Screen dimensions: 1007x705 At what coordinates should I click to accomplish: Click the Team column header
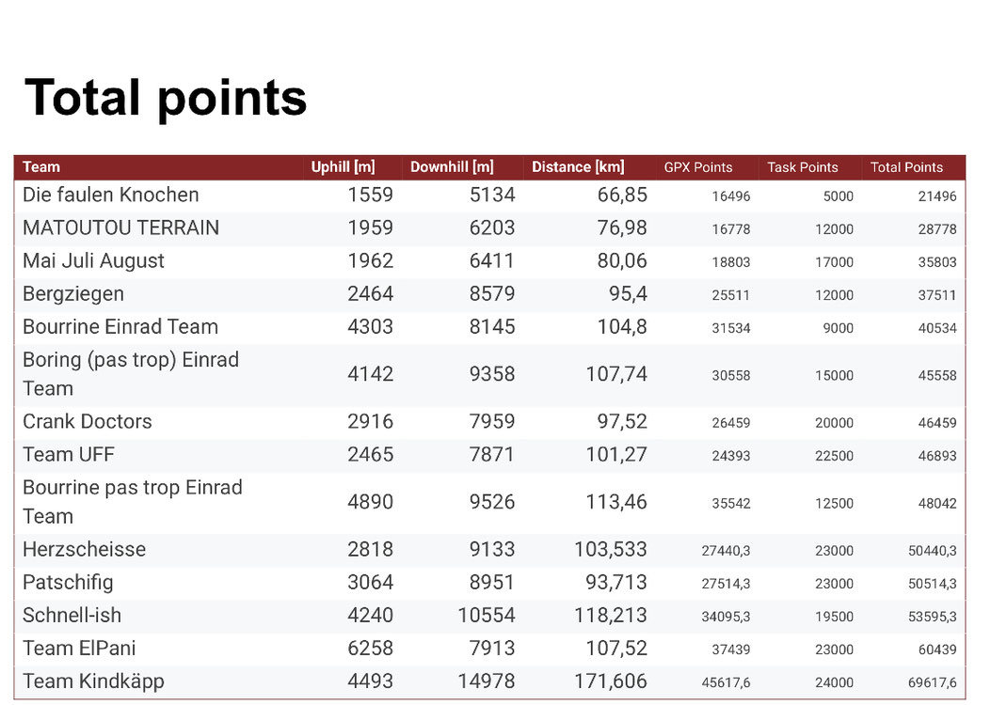coord(41,167)
